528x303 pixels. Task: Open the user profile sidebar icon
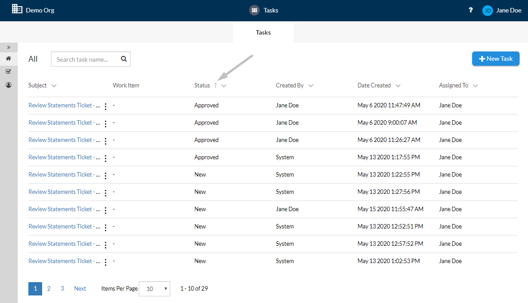click(x=9, y=85)
